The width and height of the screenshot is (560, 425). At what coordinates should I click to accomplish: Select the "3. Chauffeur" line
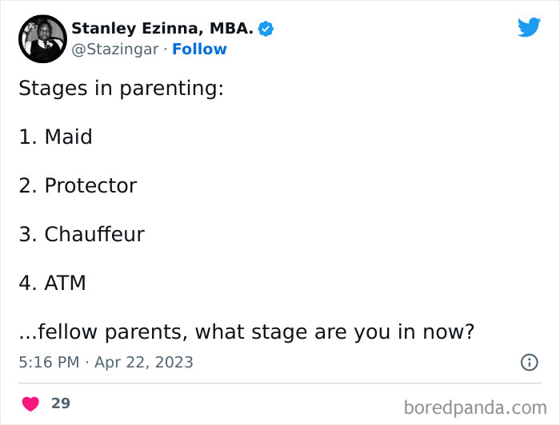pos(81,234)
